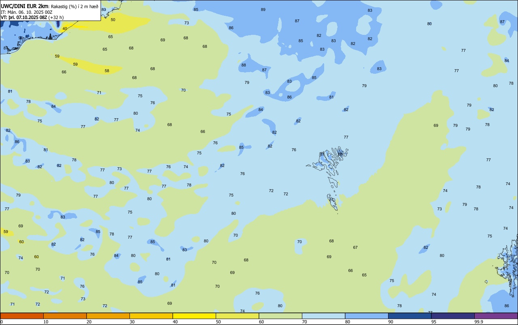Click the navy 95–99.9 legend swatch

(453, 316)
